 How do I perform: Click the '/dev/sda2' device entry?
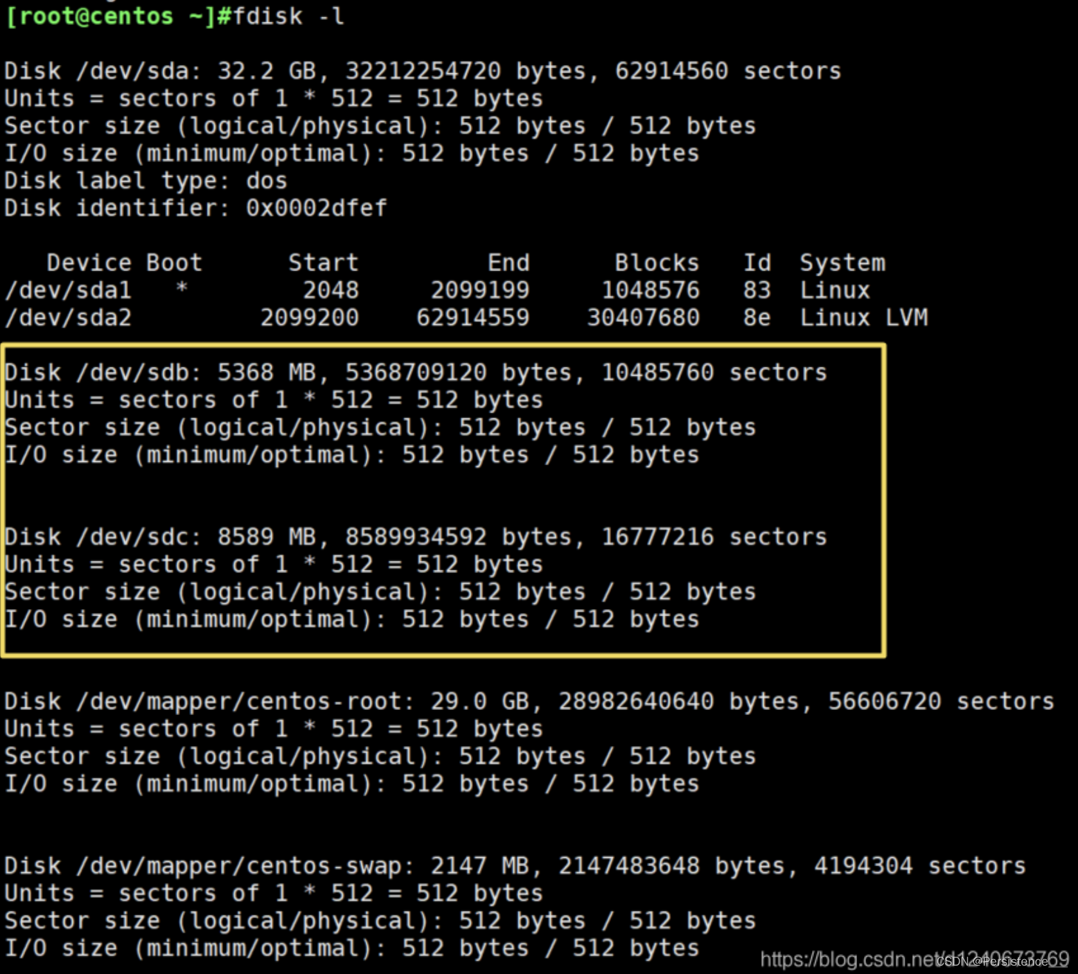pos(68,317)
